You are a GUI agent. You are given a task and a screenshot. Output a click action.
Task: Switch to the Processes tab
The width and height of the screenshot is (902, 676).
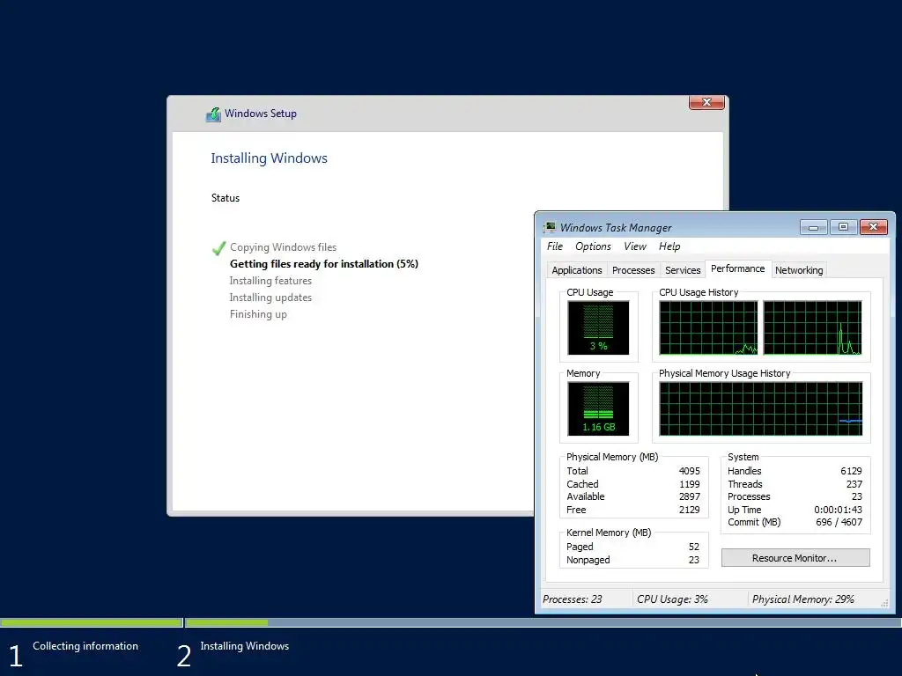[x=633, y=270]
